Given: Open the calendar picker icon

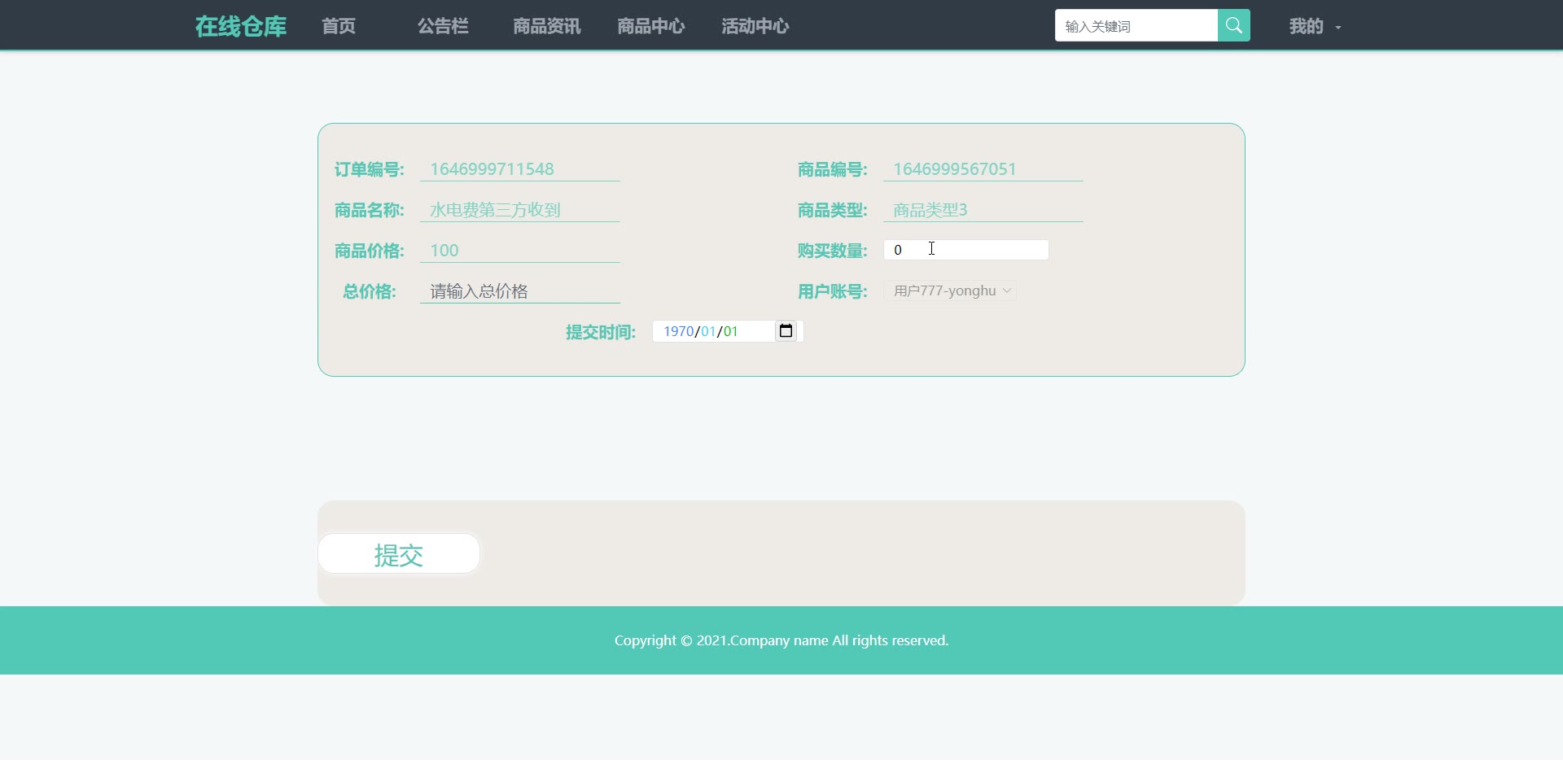Looking at the screenshot, I should (x=786, y=331).
